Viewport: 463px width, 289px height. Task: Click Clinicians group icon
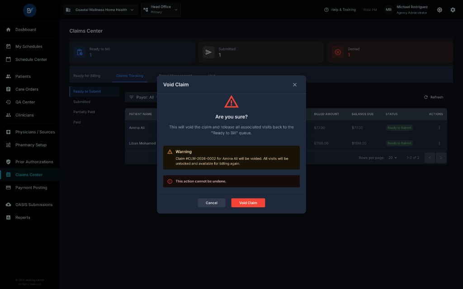point(8,115)
